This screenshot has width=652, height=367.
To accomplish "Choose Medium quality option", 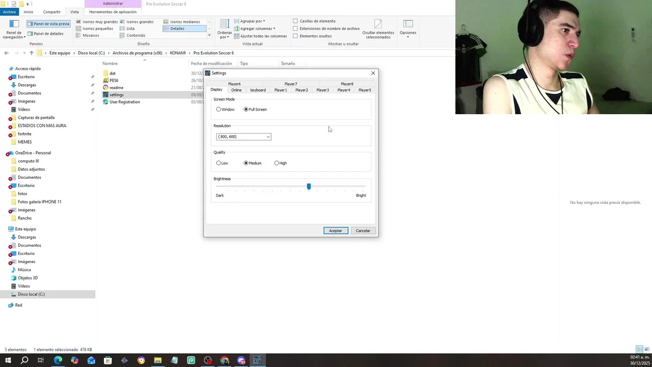I will pyautogui.click(x=246, y=163).
